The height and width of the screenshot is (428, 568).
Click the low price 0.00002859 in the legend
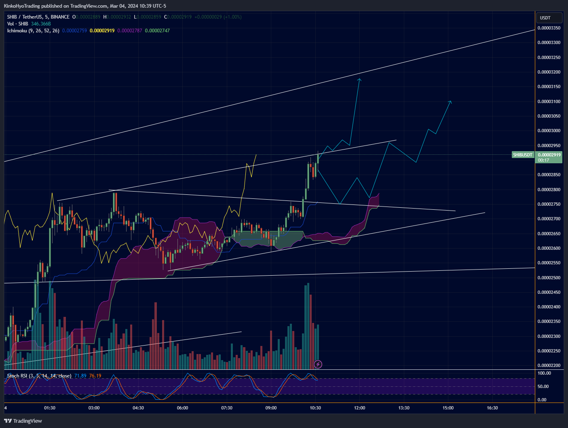pos(149,17)
